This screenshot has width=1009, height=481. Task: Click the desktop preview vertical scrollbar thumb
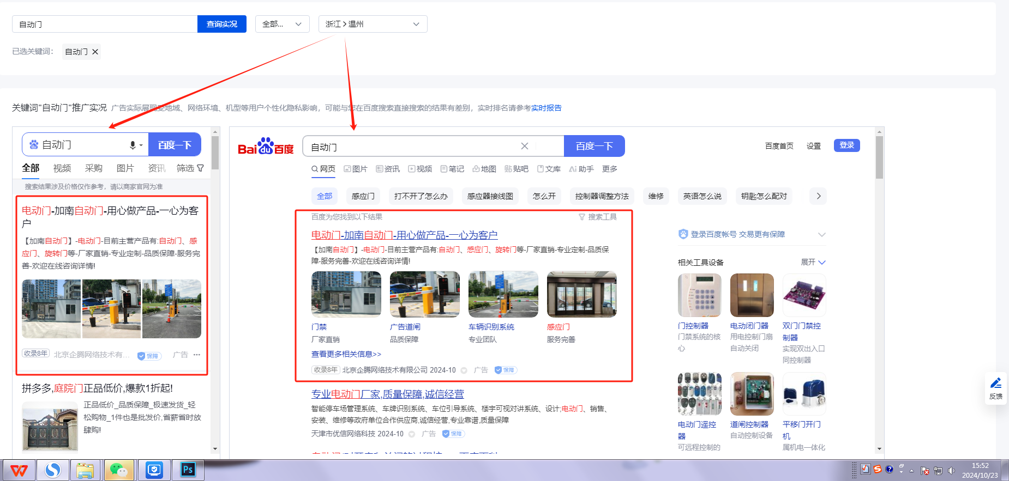coord(879,158)
